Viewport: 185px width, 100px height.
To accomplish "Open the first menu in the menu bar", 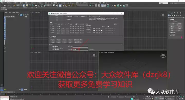I will [3, 3].
